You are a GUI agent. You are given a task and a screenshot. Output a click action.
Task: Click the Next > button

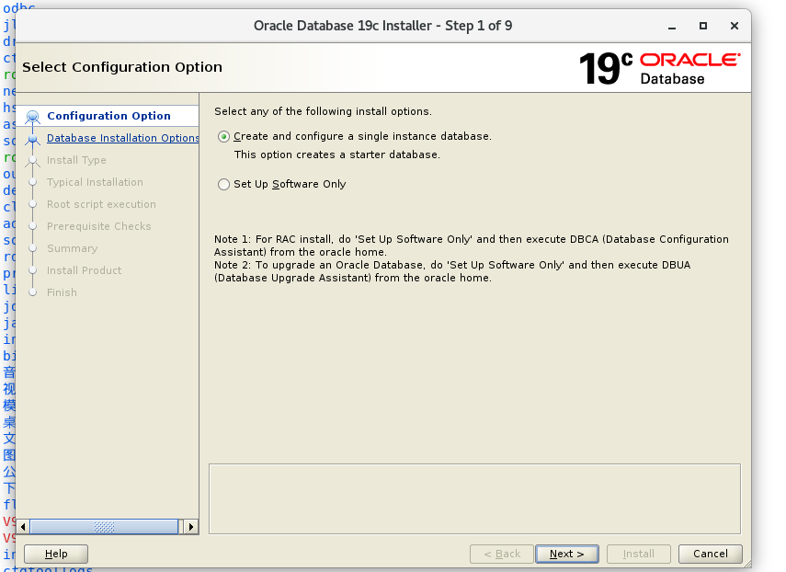(567, 554)
